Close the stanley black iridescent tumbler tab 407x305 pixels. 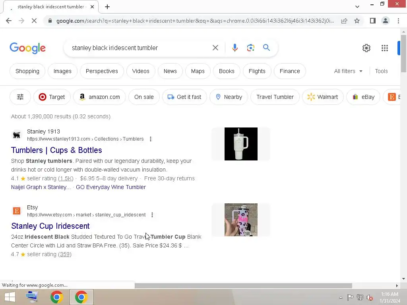(92, 7)
